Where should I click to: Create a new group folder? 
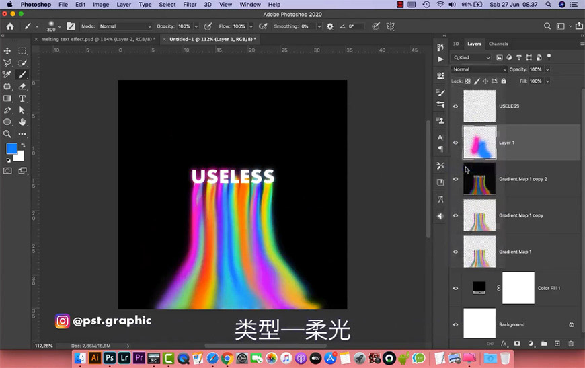click(544, 344)
